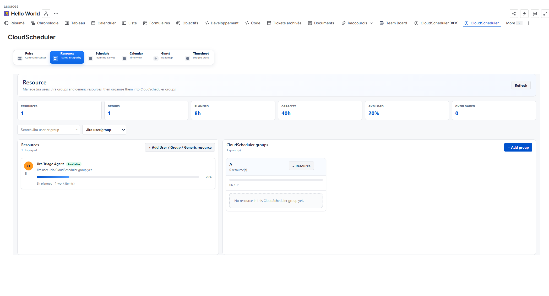
Task: Click the add people icon
Action: coord(46,14)
